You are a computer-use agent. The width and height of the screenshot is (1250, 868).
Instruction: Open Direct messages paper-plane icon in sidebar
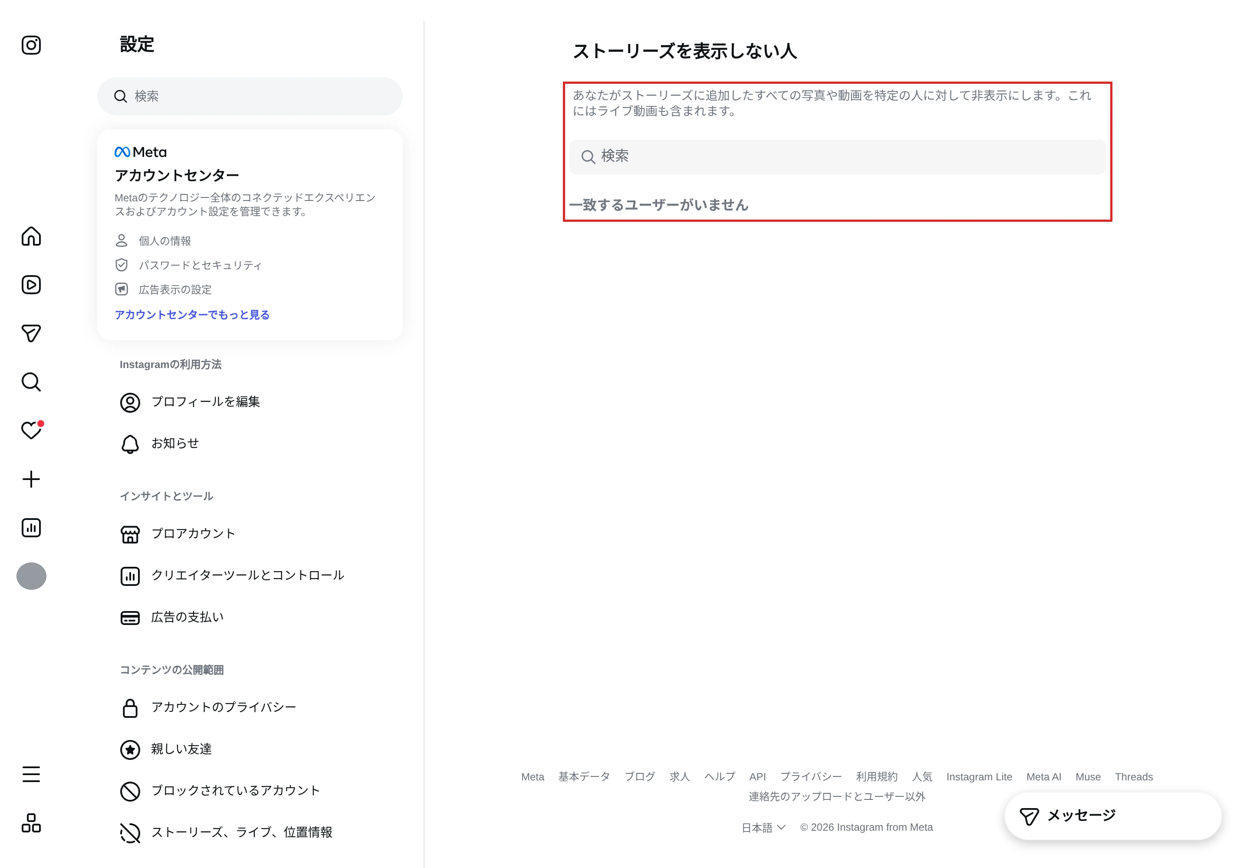(31, 333)
